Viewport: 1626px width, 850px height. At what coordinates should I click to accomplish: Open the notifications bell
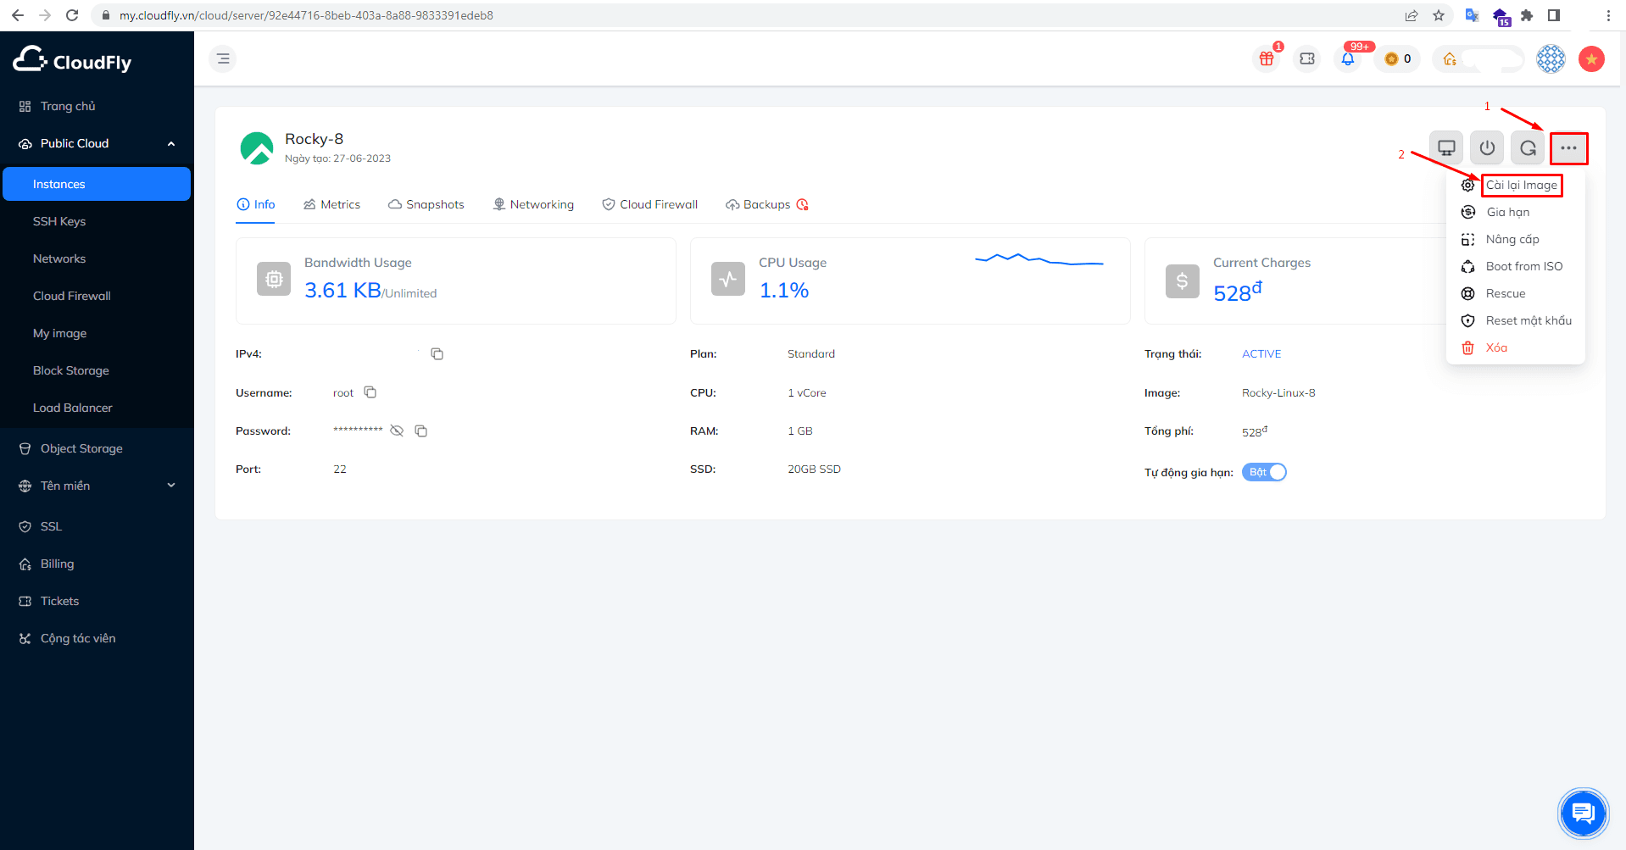click(1348, 58)
